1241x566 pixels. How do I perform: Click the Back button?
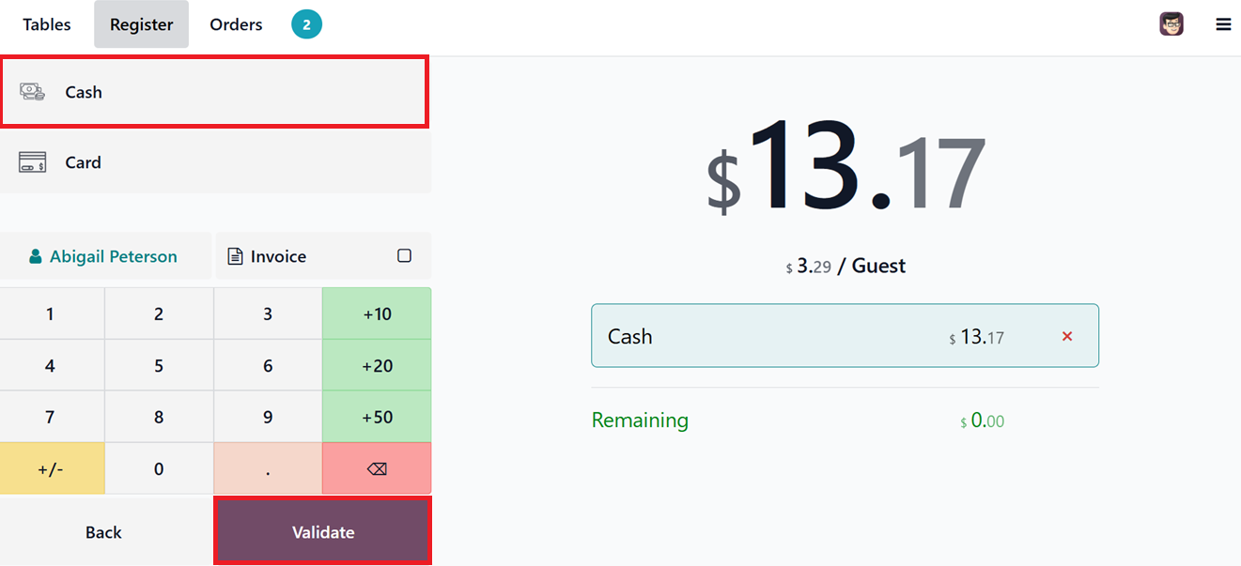pos(103,532)
